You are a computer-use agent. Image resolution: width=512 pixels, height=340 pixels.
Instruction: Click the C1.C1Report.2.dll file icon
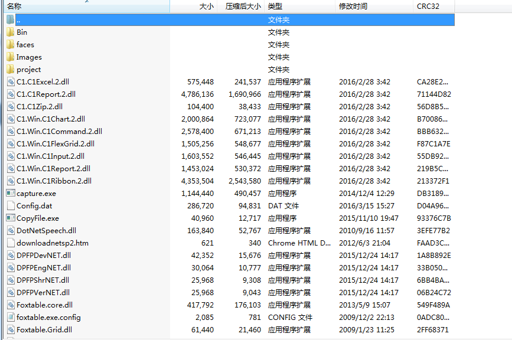pos(11,94)
